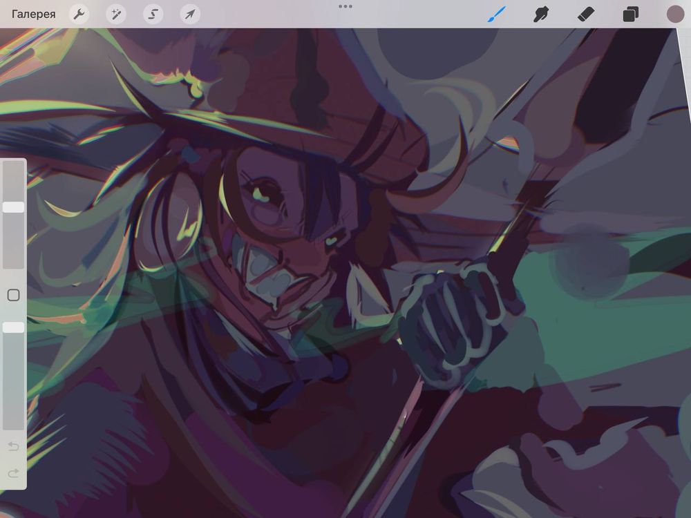The width and height of the screenshot is (691, 518).
Task: Select the Smudge finger tool
Action: [x=541, y=14]
